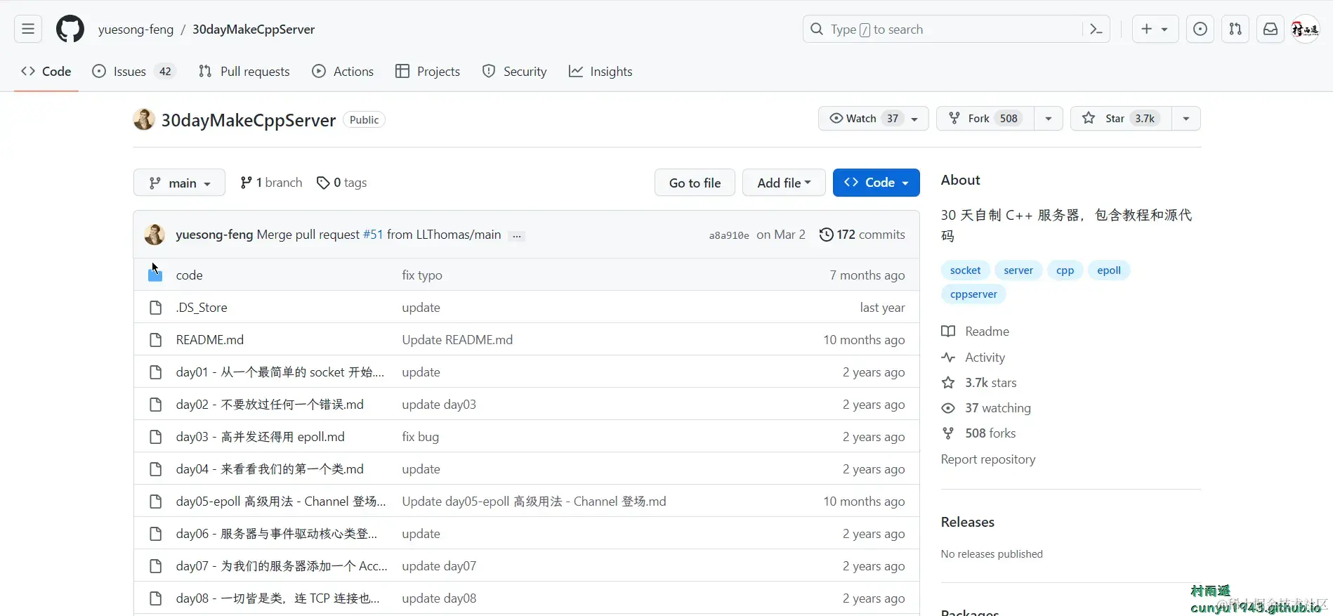Click the eye icon beside 37 watching
The image size is (1333, 616).
click(x=948, y=408)
